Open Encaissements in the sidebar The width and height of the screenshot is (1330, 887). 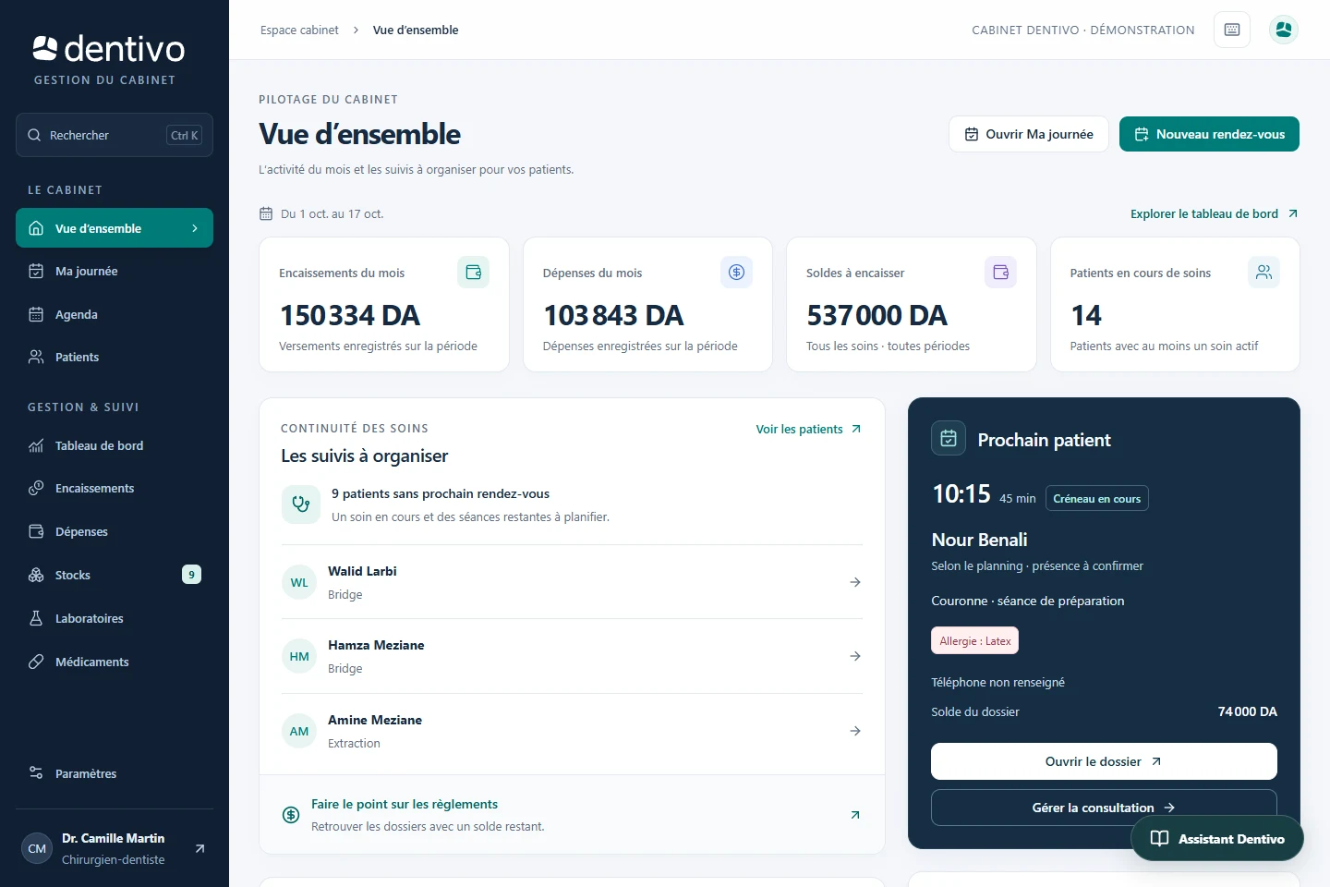[115, 488]
